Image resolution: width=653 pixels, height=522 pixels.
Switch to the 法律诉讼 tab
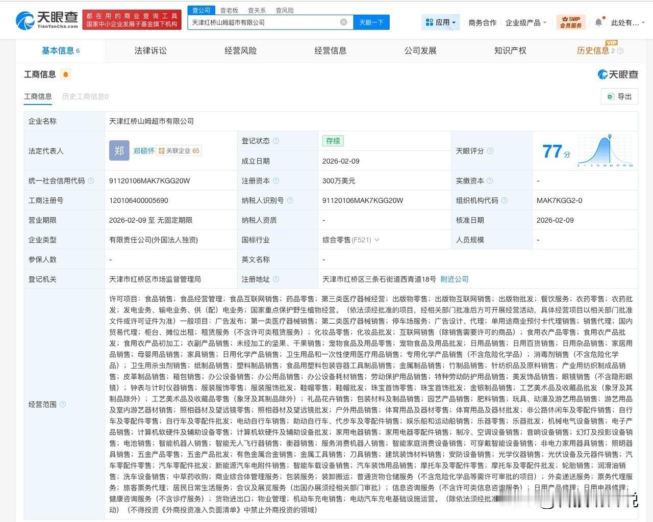tap(149, 50)
